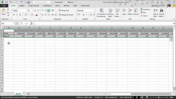This screenshot has width=176, height=99.
Task: Click the Font Color red A icon
Action: [x=37, y=15]
